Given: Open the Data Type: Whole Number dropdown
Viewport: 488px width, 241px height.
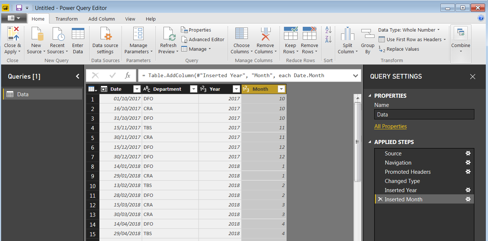Looking at the screenshot, I should (x=409, y=30).
